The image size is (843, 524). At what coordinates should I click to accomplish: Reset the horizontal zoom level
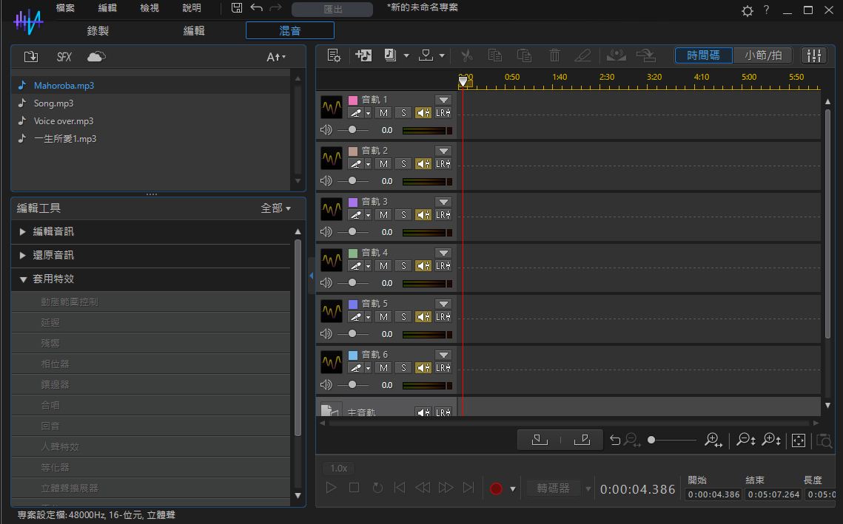[615, 440]
